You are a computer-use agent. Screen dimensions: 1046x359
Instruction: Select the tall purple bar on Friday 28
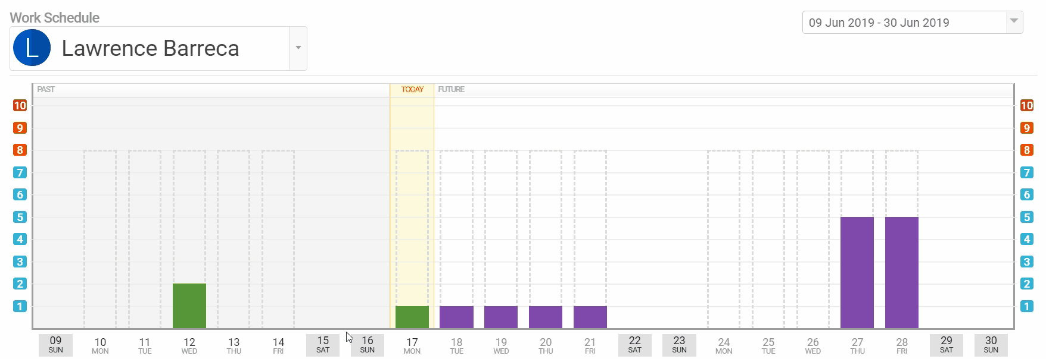pyautogui.click(x=902, y=272)
